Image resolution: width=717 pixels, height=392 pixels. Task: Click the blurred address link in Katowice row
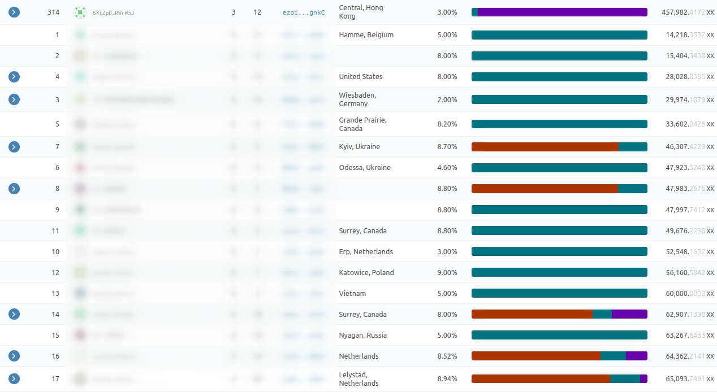click(x=304, y=273)
